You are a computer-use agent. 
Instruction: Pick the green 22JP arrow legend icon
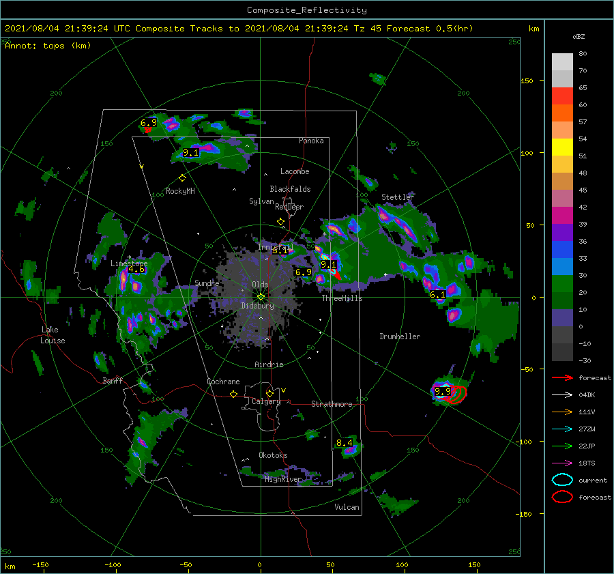pos(562,446)
